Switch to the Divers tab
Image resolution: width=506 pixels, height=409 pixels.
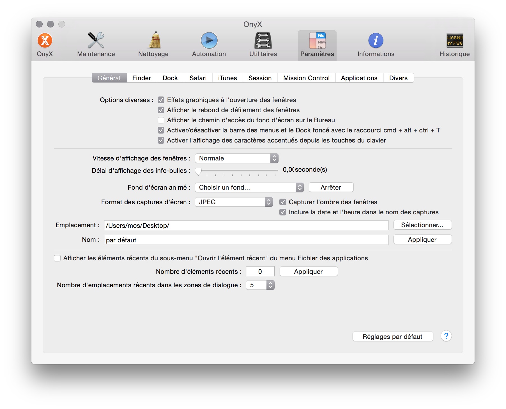tap(399, 78)
